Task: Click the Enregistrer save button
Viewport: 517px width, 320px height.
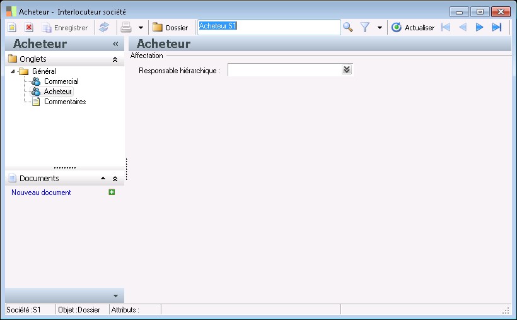Action: pos(65,28)
